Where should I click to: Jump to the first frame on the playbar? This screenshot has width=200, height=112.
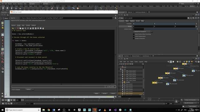[x=3, y=100]
